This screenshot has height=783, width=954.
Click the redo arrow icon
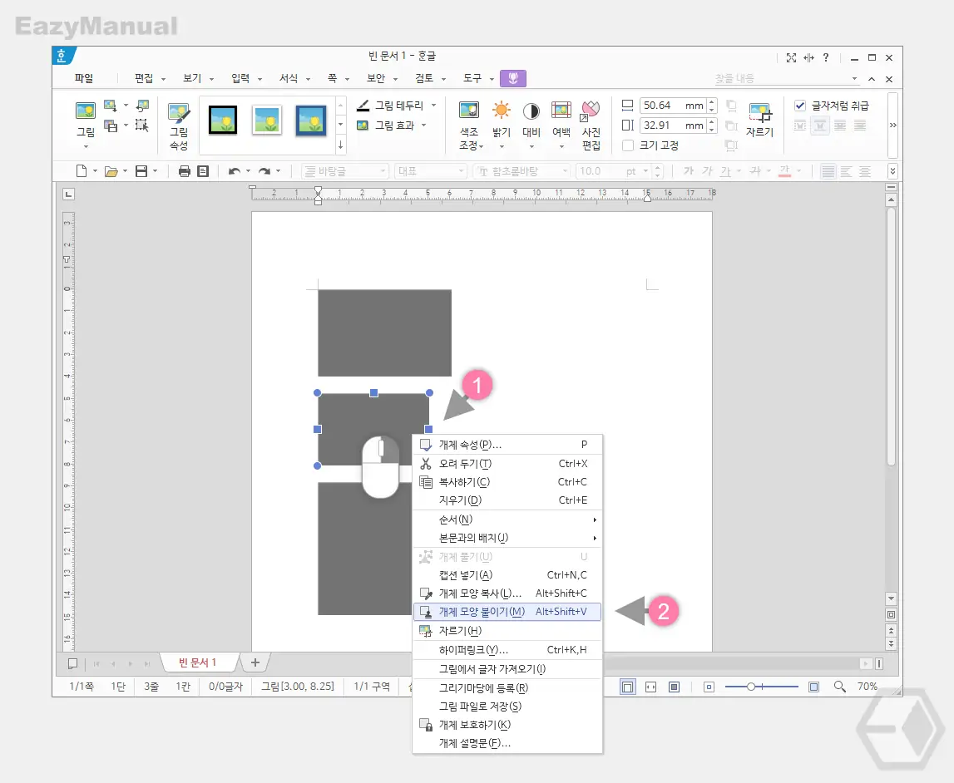(264, 171)
